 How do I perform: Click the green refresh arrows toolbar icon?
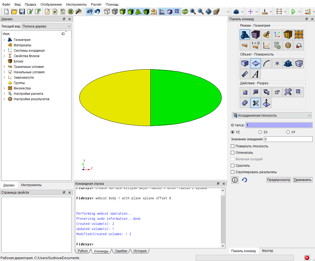point(185,12)
